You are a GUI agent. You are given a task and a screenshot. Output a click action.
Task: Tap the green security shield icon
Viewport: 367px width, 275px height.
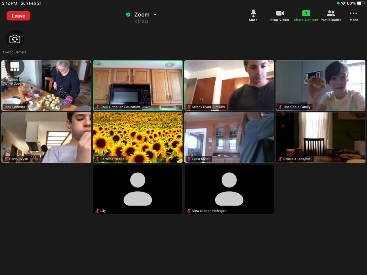coord(128,15)
